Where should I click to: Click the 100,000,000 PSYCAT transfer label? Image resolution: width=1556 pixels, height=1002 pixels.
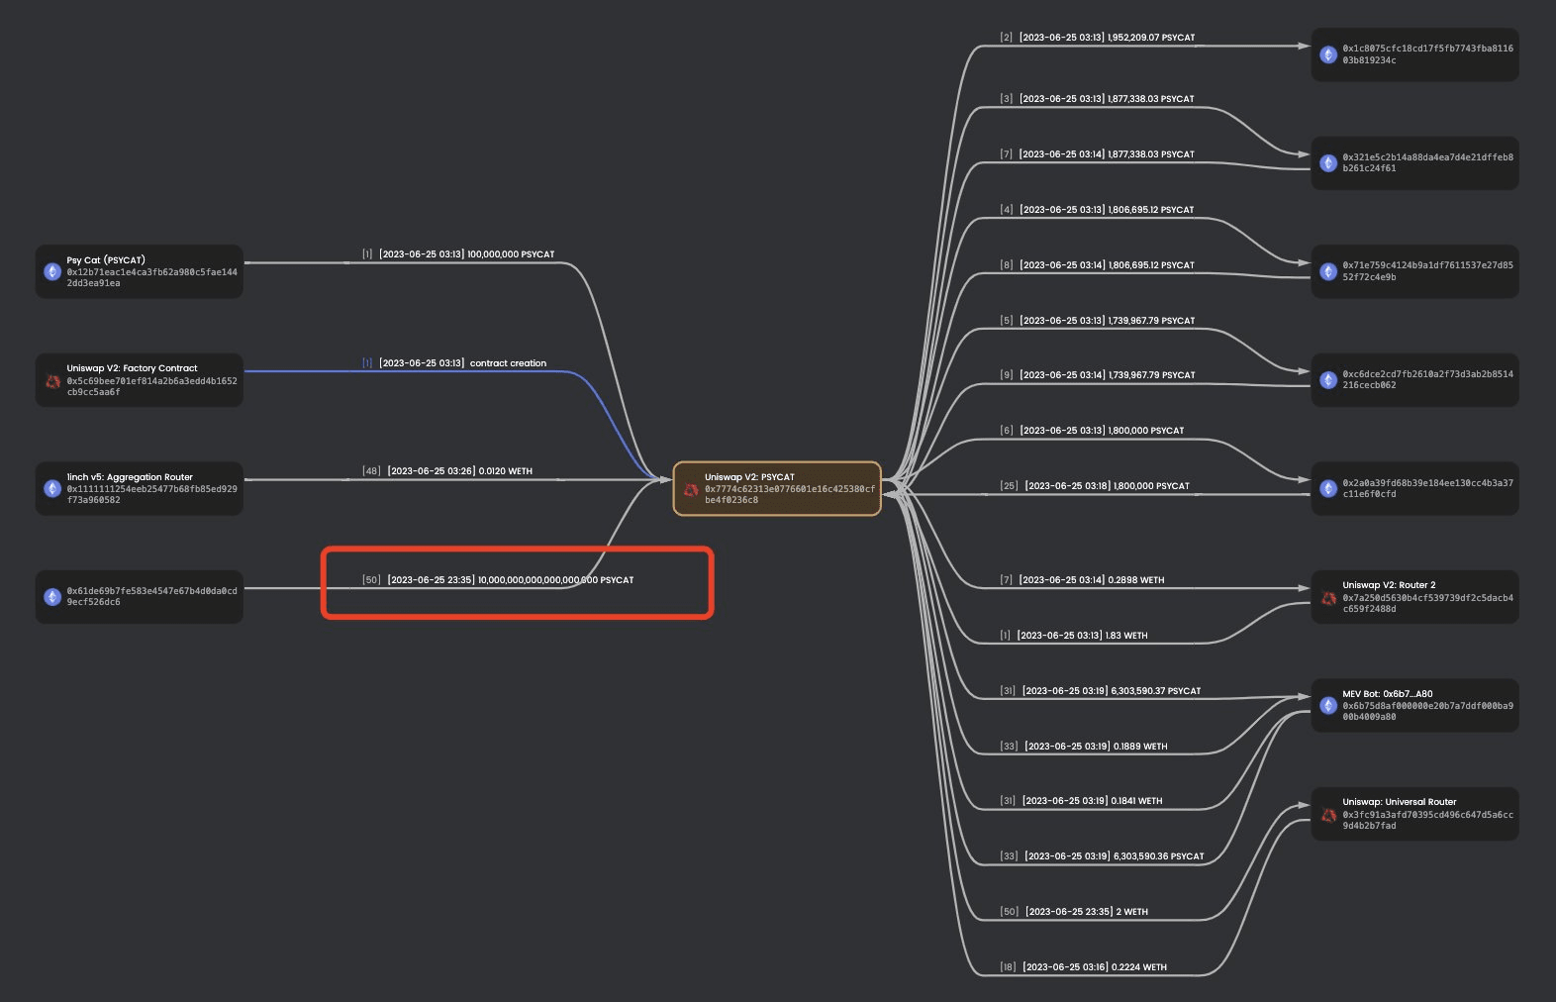coord(466,254)
